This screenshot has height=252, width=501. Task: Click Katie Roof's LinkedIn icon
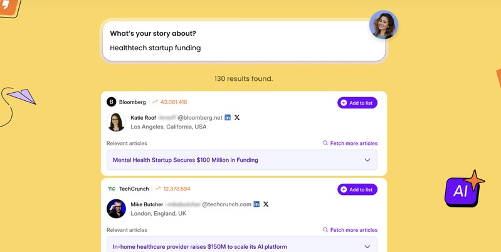tap(228, 117)
